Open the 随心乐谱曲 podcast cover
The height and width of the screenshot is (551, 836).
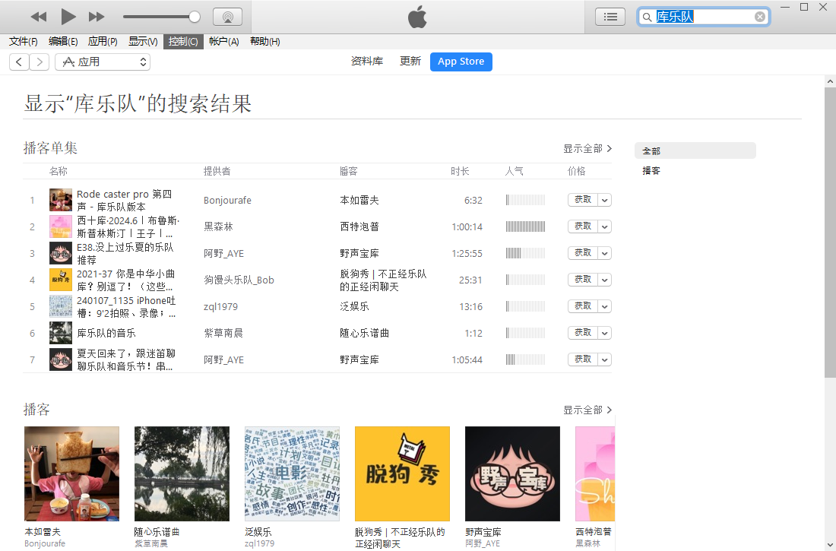pyautogui.click(x=182, y=473)
